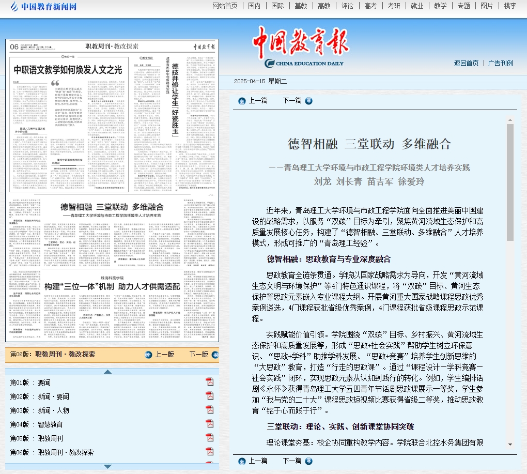Click the newspaper page 06 thumbnail headline
The width and height of the screenshot is (527, 474).
(x=68, y=69)
